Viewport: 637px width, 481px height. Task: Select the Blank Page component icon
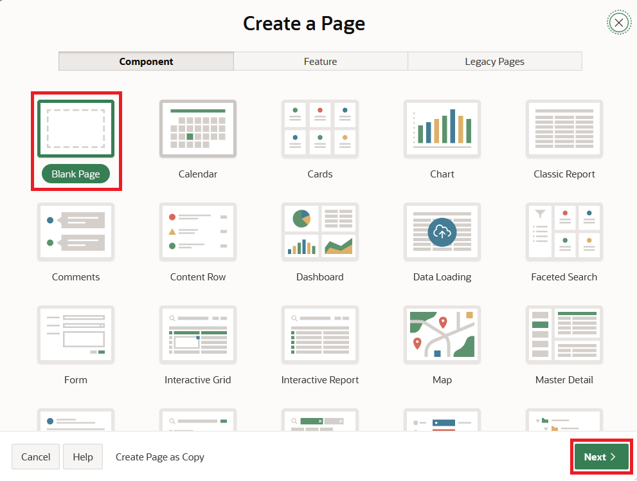click(x=76, y=129)
